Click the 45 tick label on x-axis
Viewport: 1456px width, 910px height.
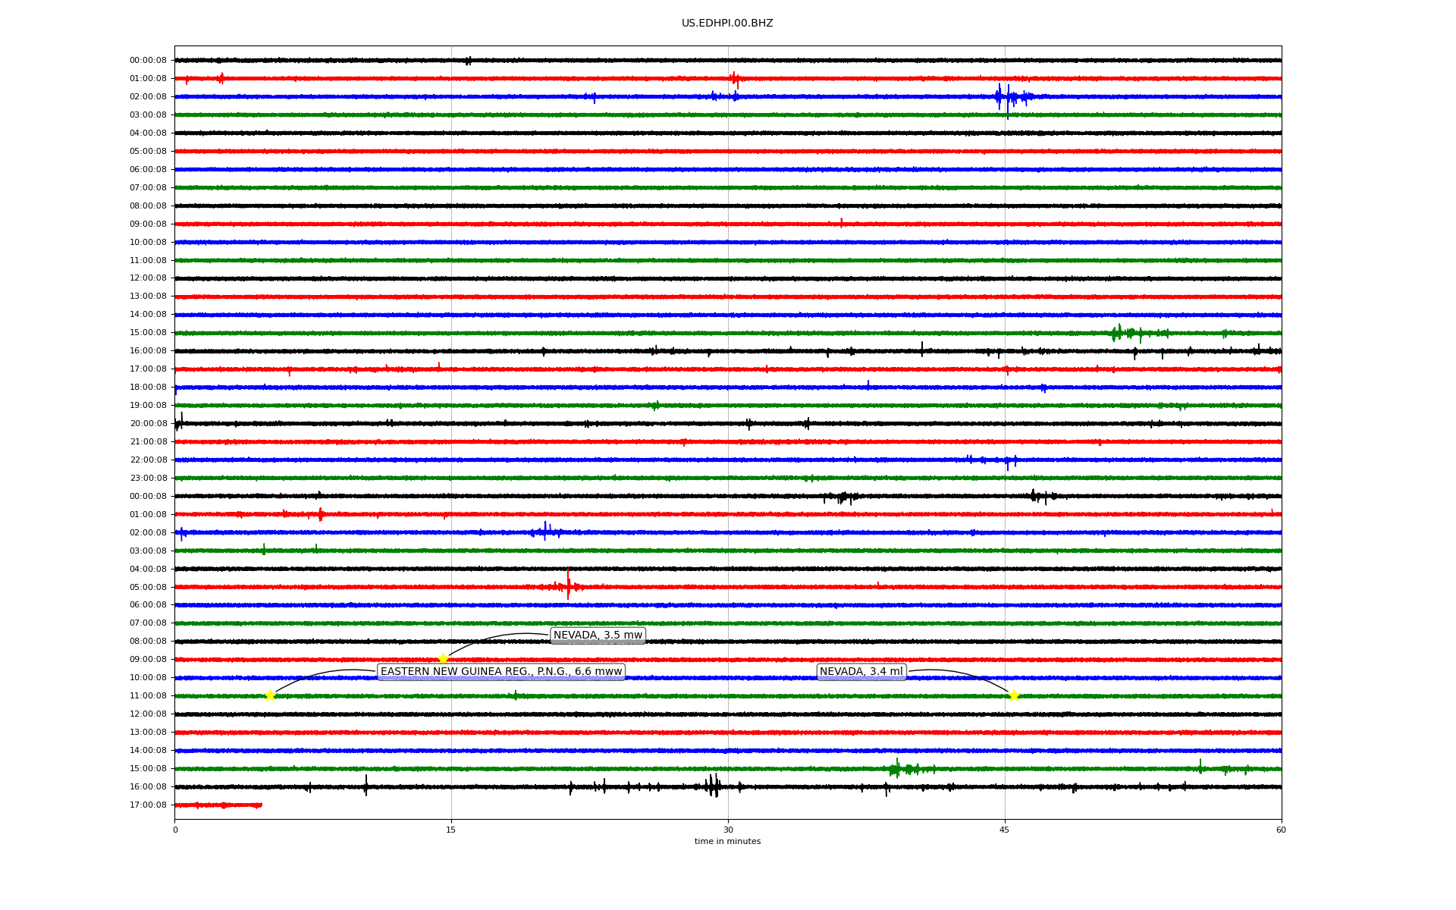[1005, 830]
